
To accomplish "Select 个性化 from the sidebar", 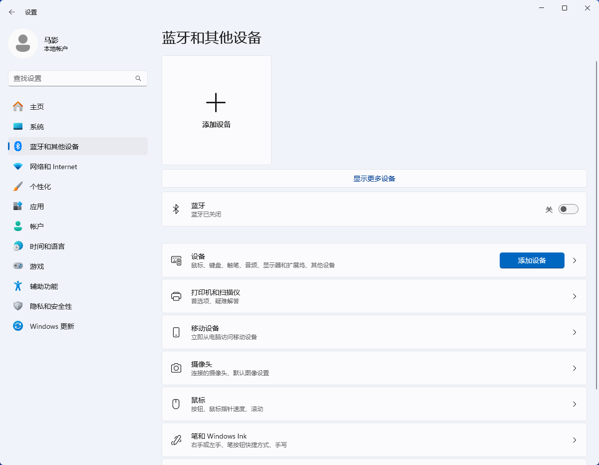I will coord(40,187).
